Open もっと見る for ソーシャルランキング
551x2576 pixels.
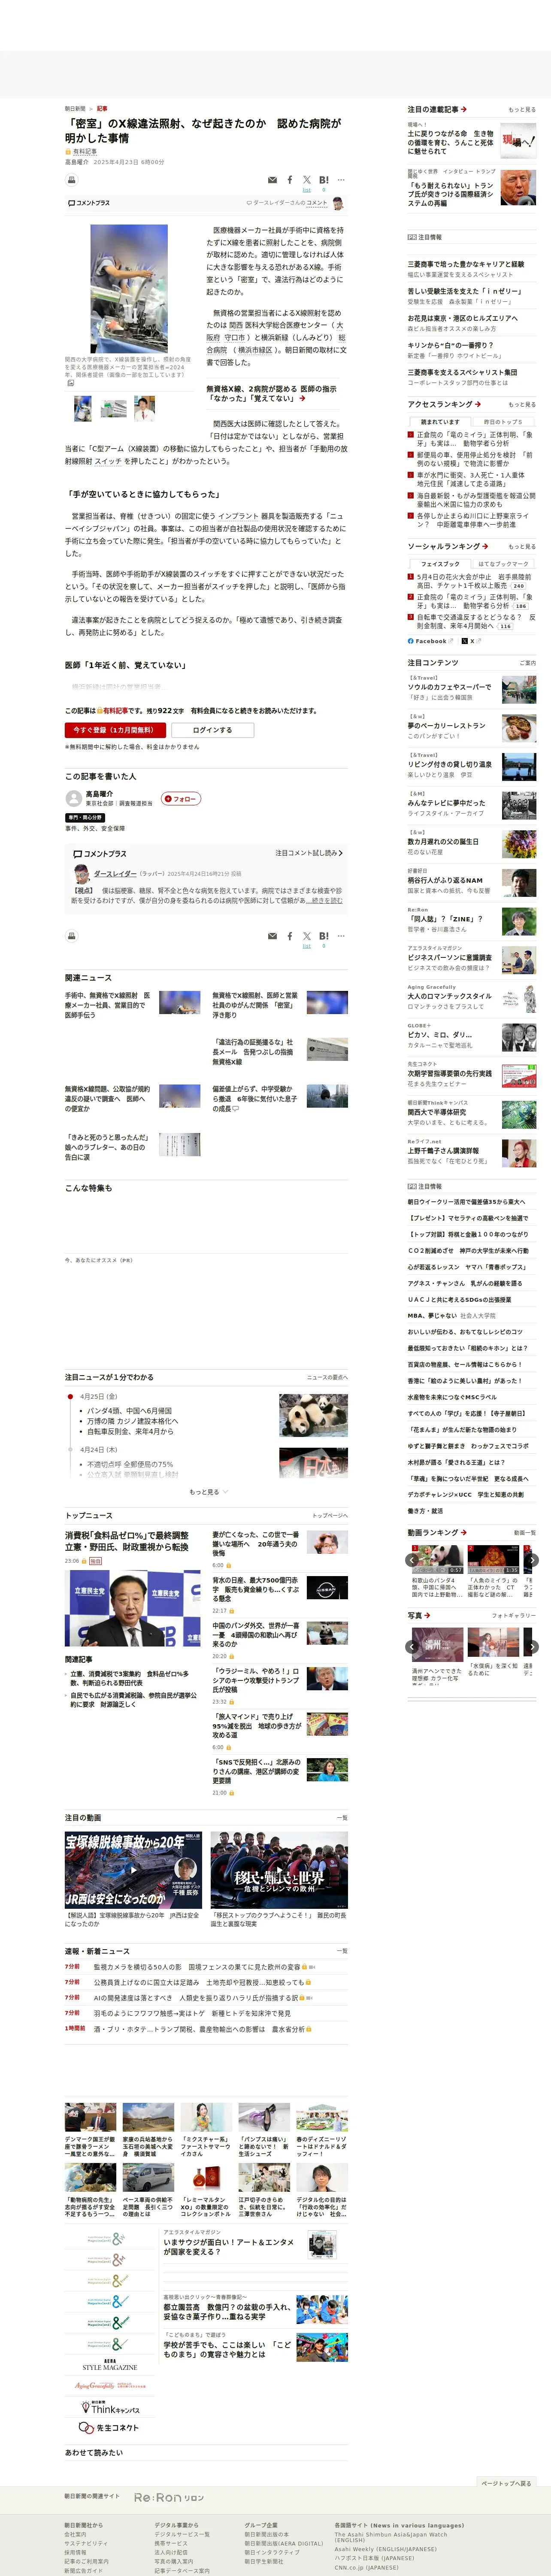coord(521,547)
